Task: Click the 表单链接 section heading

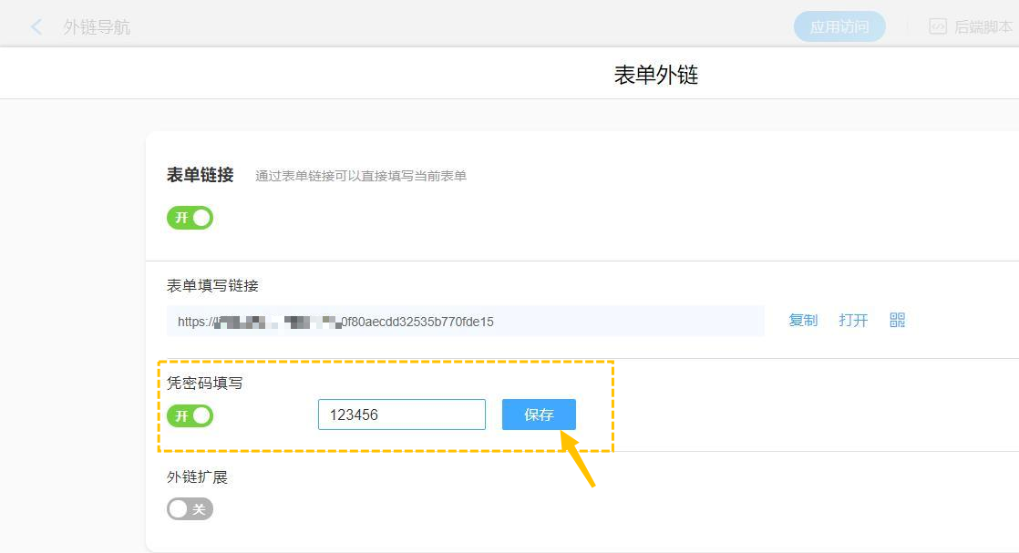Action: click(200, 175)
